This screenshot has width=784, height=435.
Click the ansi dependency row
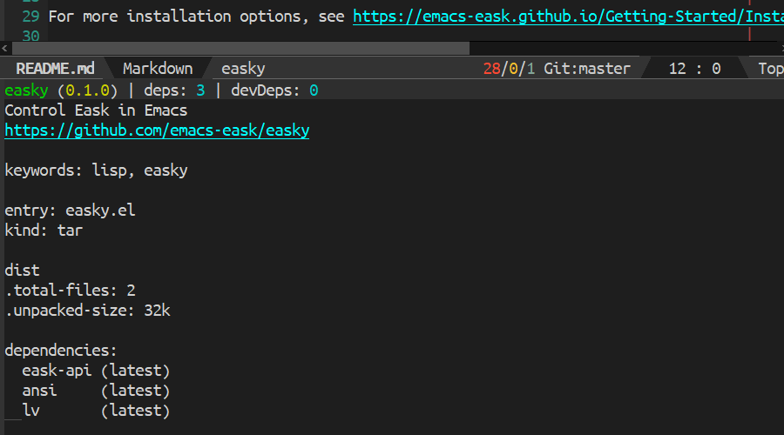pyautogui.click(x=96, y=391)
